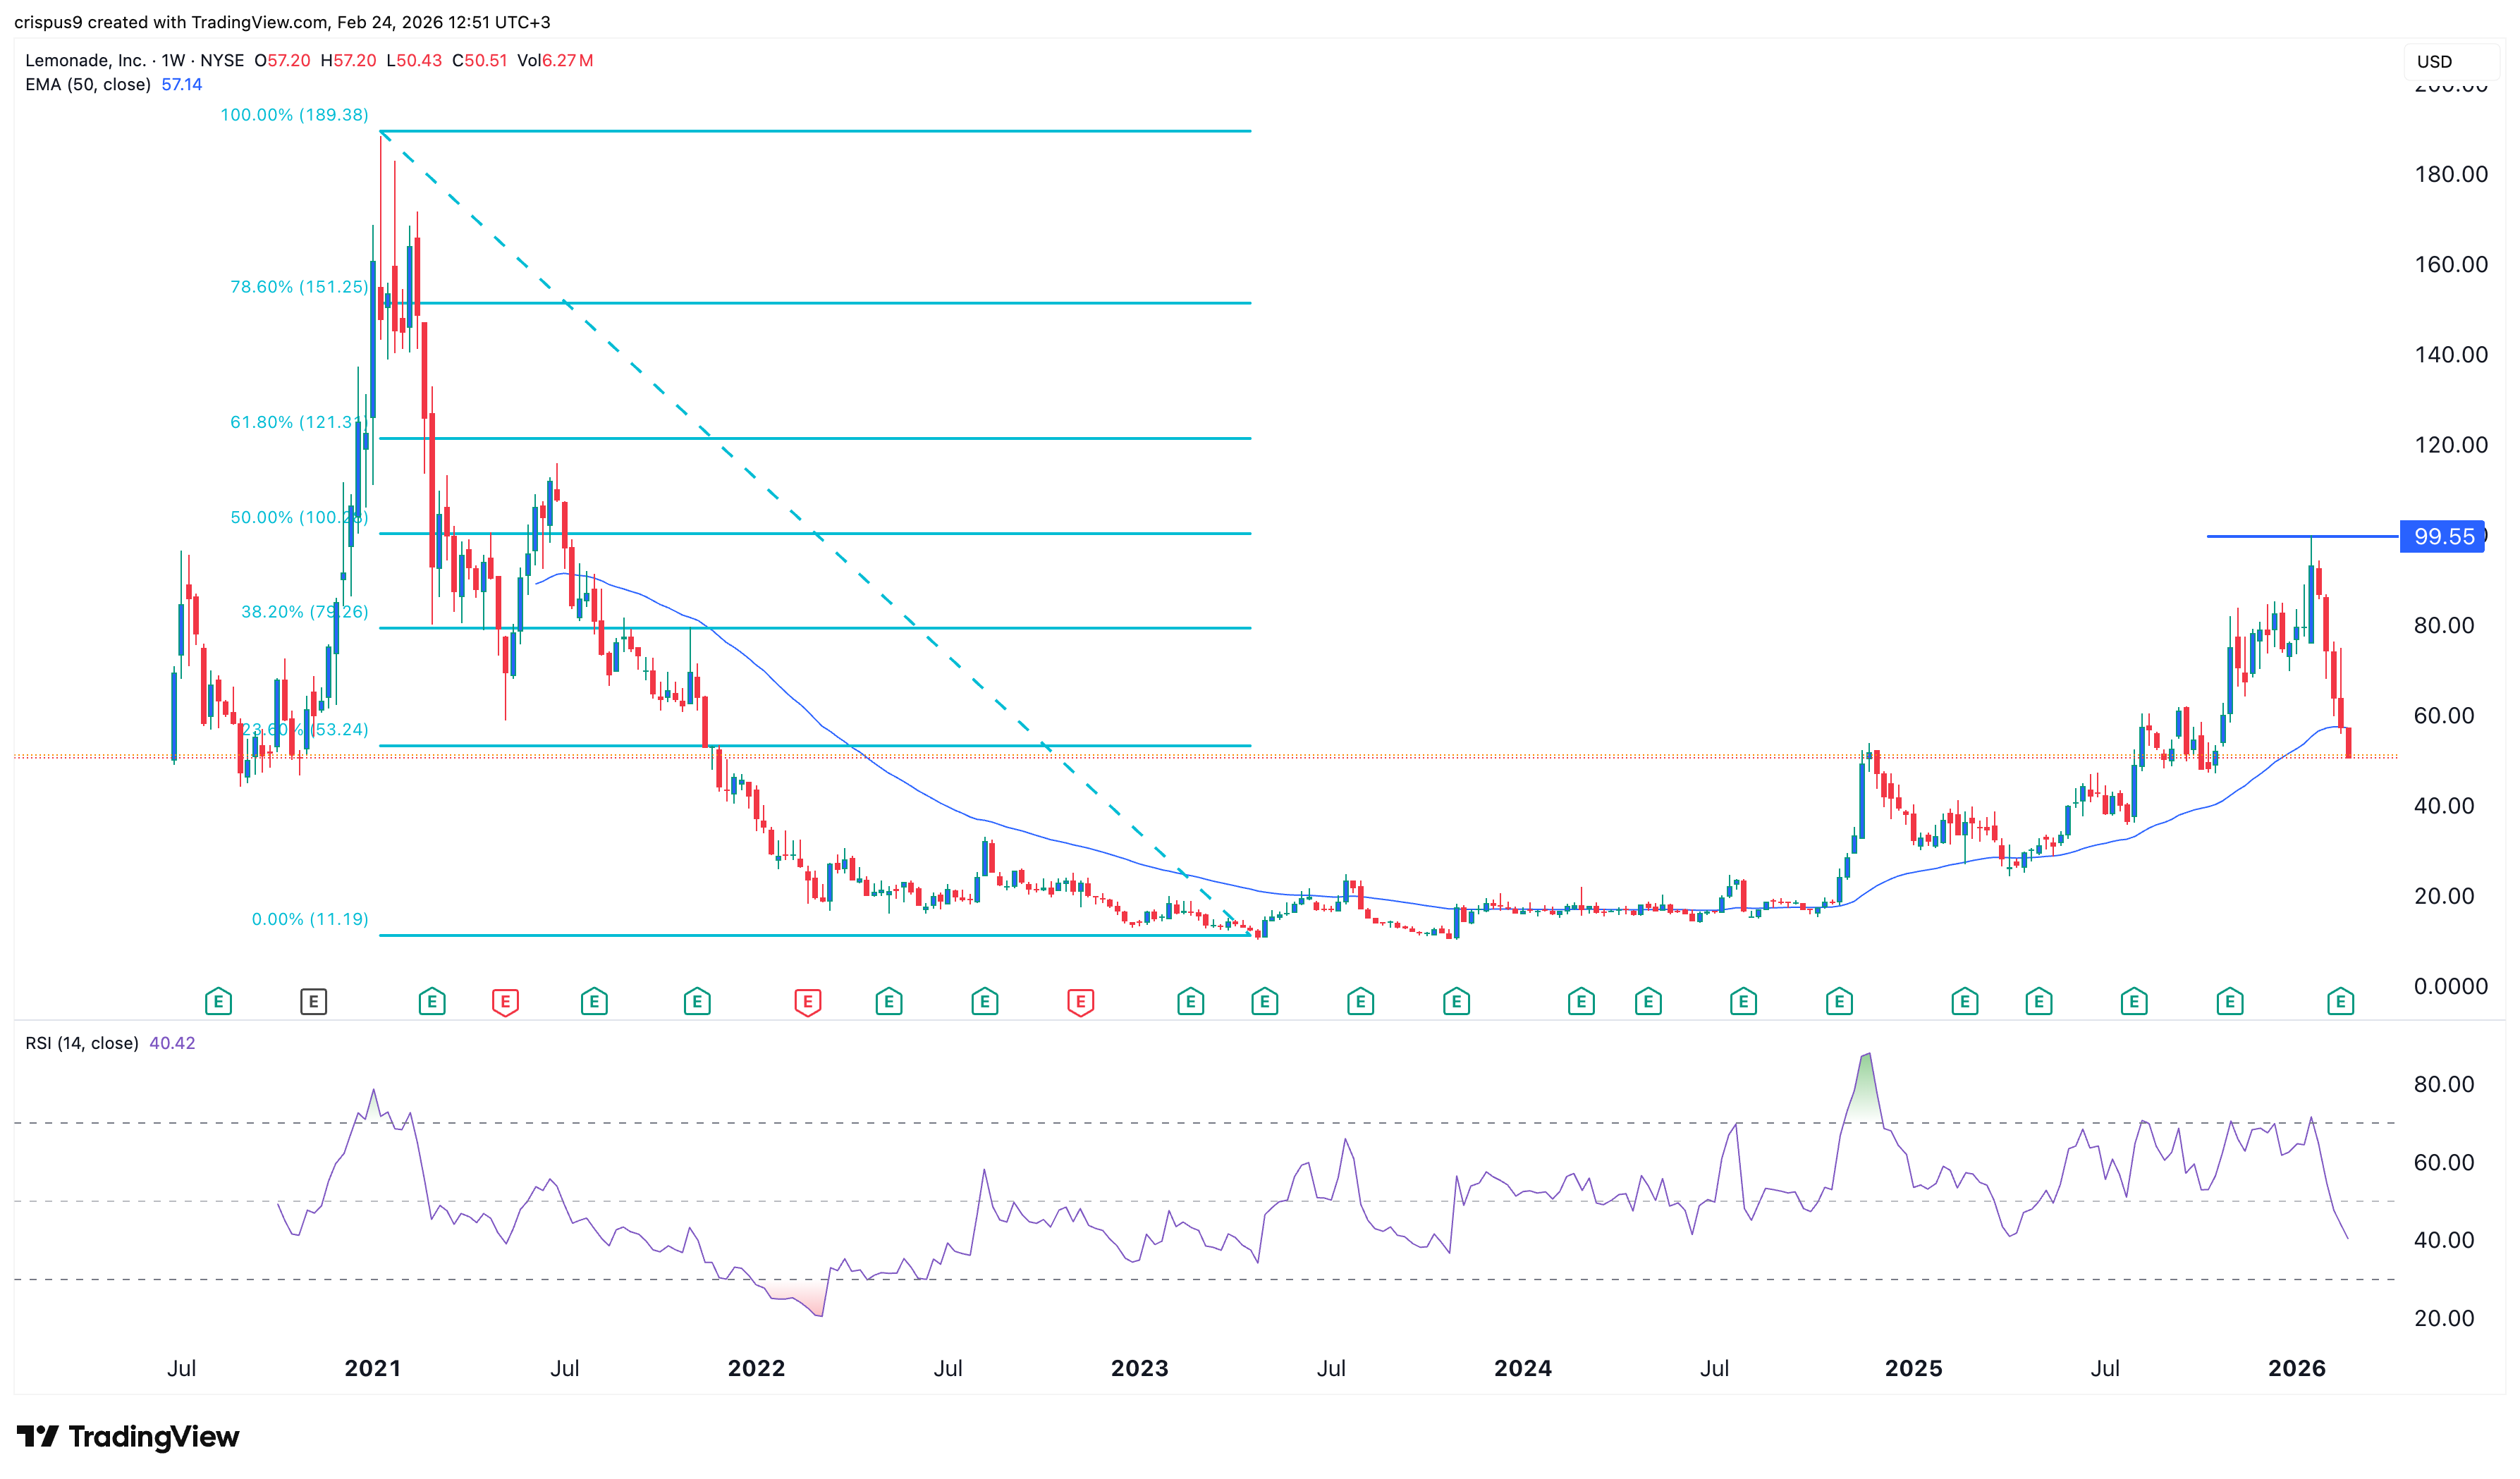Viewport: 2520px width, 1479px height.
Task: Click the 0.00% (11.19) Fibonacci level label
Action: (310, 919)
